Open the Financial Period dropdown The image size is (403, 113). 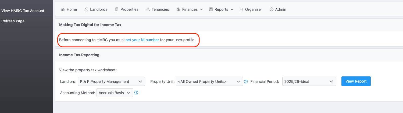309,82
